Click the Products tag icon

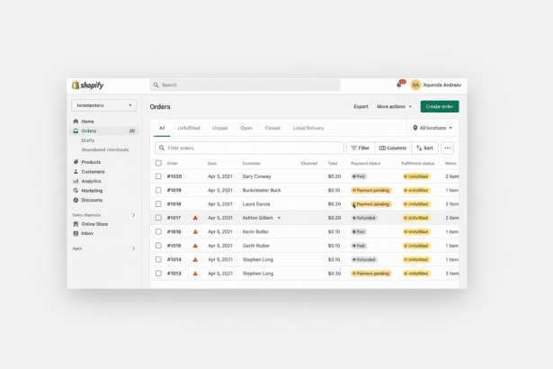pos(76,162)
